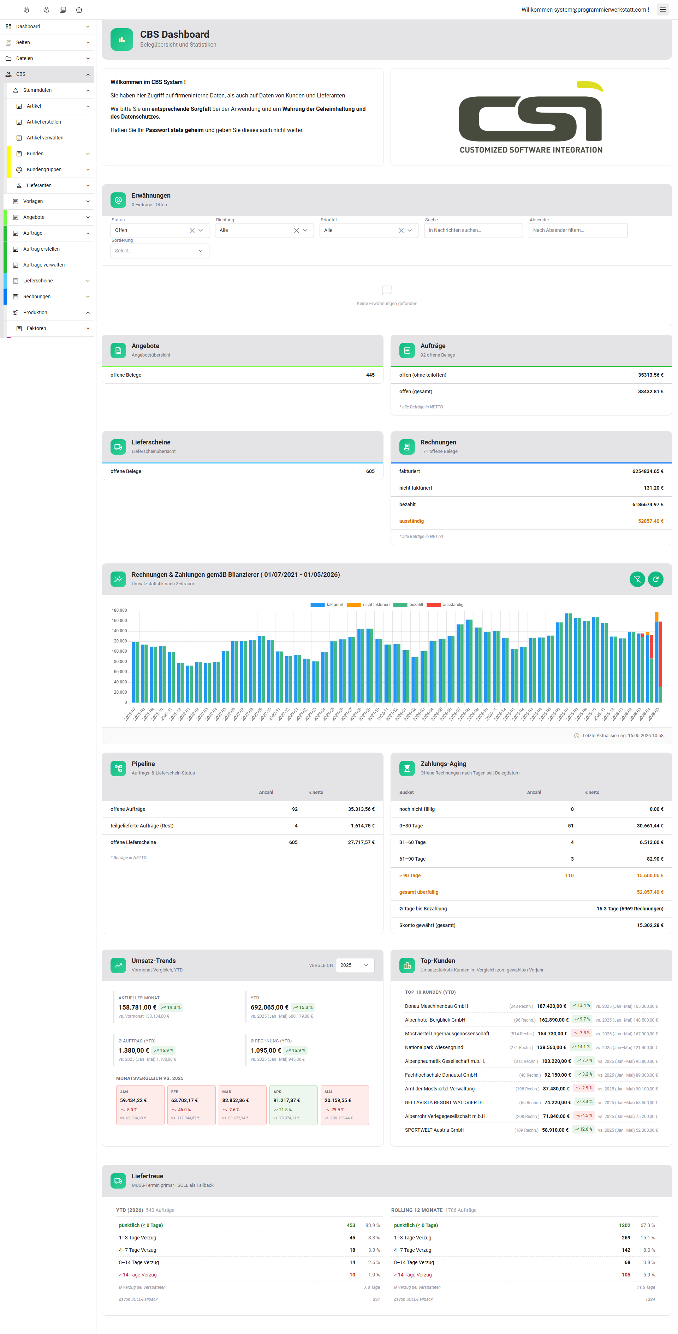Click the Aufträge card clipboard icon

[x=407, y=351]
